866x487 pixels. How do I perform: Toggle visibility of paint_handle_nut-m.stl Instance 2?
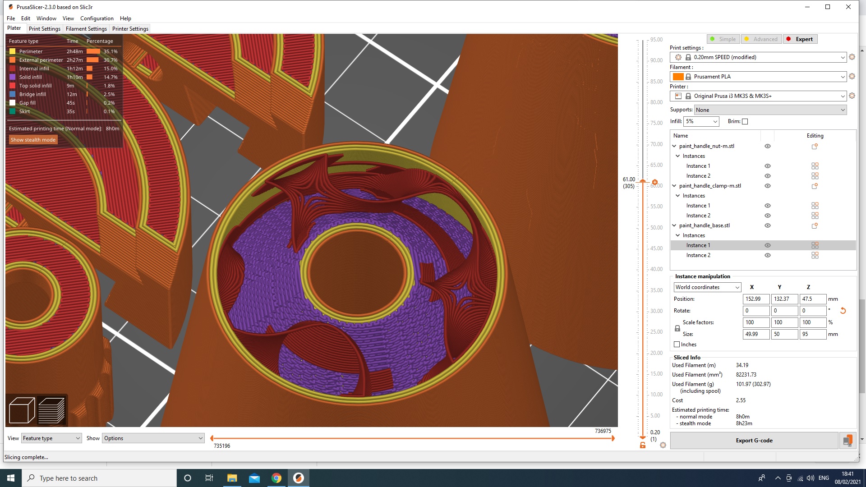pyautogui.click(x=768, y=175)
